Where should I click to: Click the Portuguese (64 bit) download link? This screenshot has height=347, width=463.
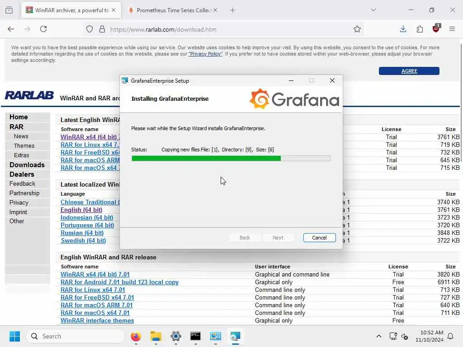87,225
